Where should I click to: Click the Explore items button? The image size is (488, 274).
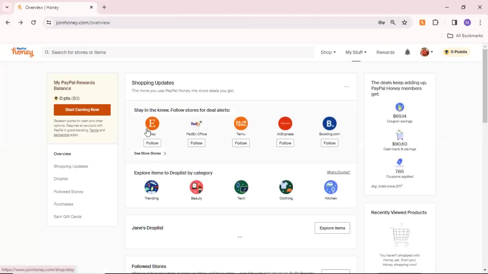[x=332, y=228]
